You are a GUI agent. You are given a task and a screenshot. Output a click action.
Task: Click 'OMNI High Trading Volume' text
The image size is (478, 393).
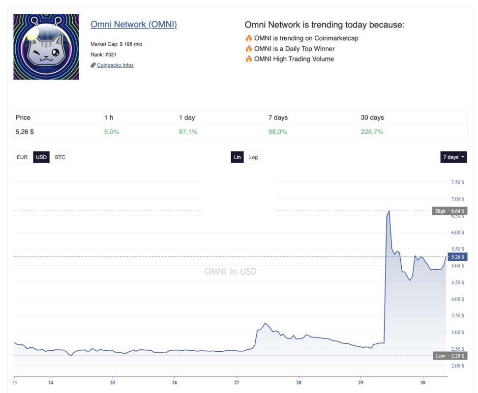[x=294, y=59]
